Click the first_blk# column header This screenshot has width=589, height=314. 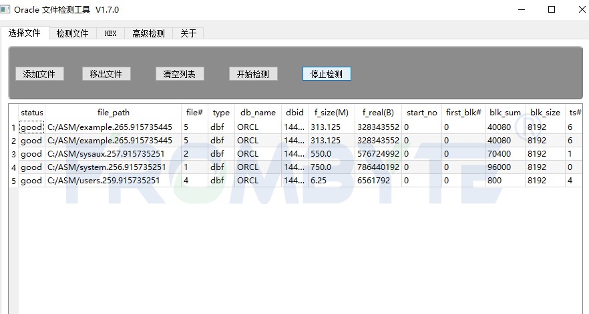pyautogui.click(x=463, y=113)
